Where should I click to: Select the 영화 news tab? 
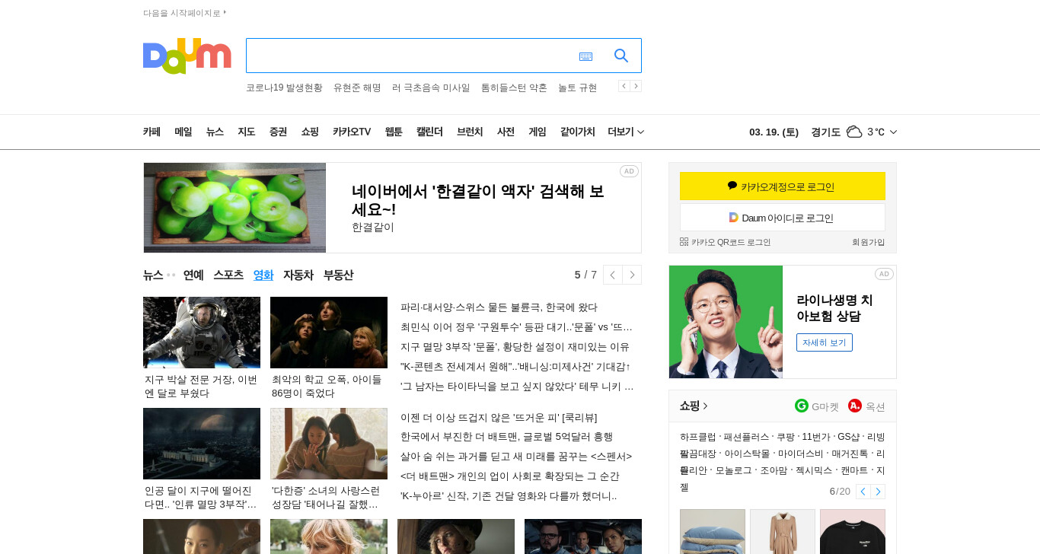(263, 275)
